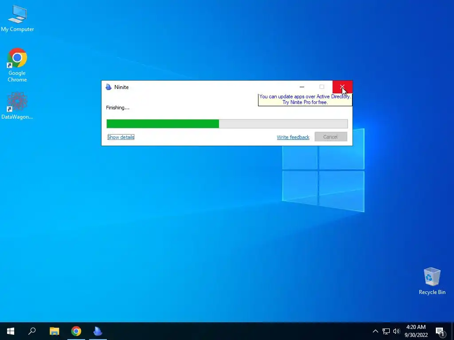Click the Try Ninite Pro for free tooltip

[x=305, y=100]
